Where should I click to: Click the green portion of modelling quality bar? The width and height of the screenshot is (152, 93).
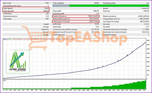[x=109, y=6]
